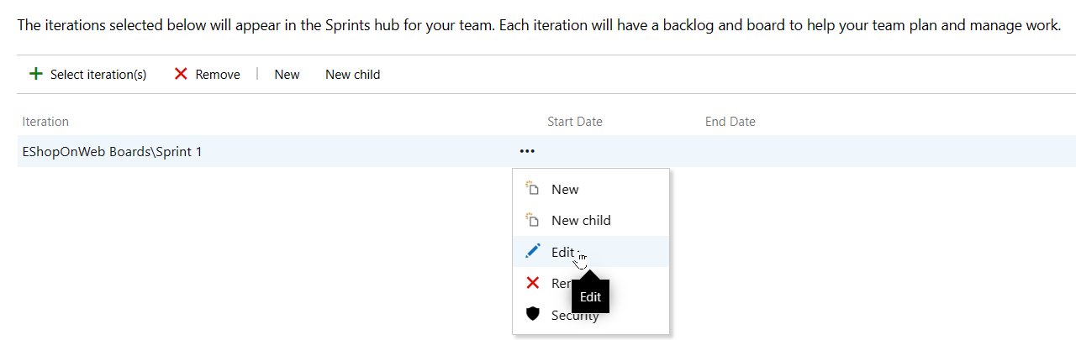Click the End Date column header
Image resolution: width=1076 pixels, height=340 pixels.
coord(730,122)
